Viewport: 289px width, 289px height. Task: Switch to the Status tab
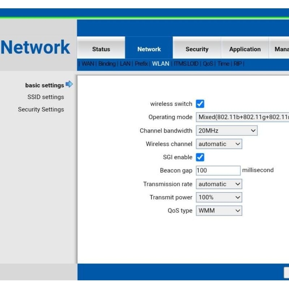point(101,49)
